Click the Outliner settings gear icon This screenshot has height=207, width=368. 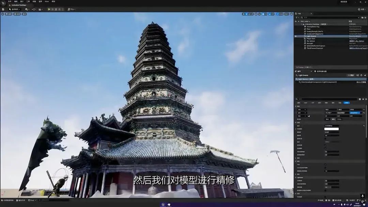click(x=366, y=17)
